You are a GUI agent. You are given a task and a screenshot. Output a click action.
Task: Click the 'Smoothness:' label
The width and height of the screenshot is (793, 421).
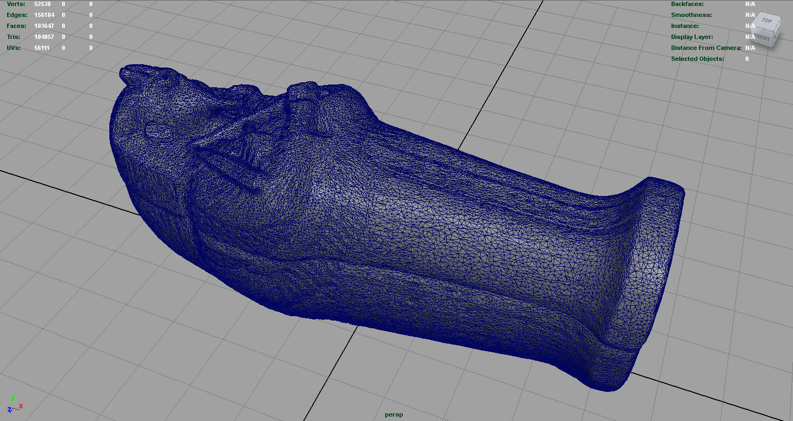coord(691,15)
